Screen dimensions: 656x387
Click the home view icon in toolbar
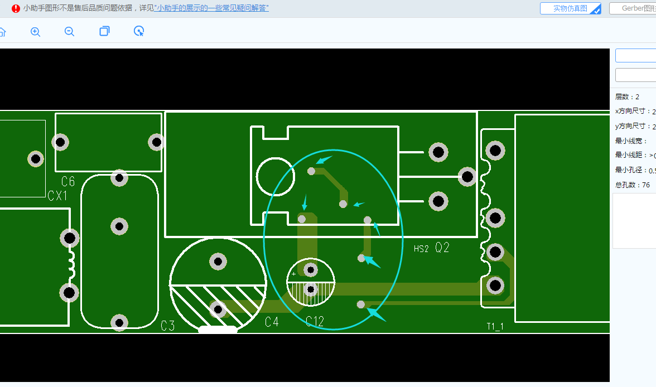(2, 32)
